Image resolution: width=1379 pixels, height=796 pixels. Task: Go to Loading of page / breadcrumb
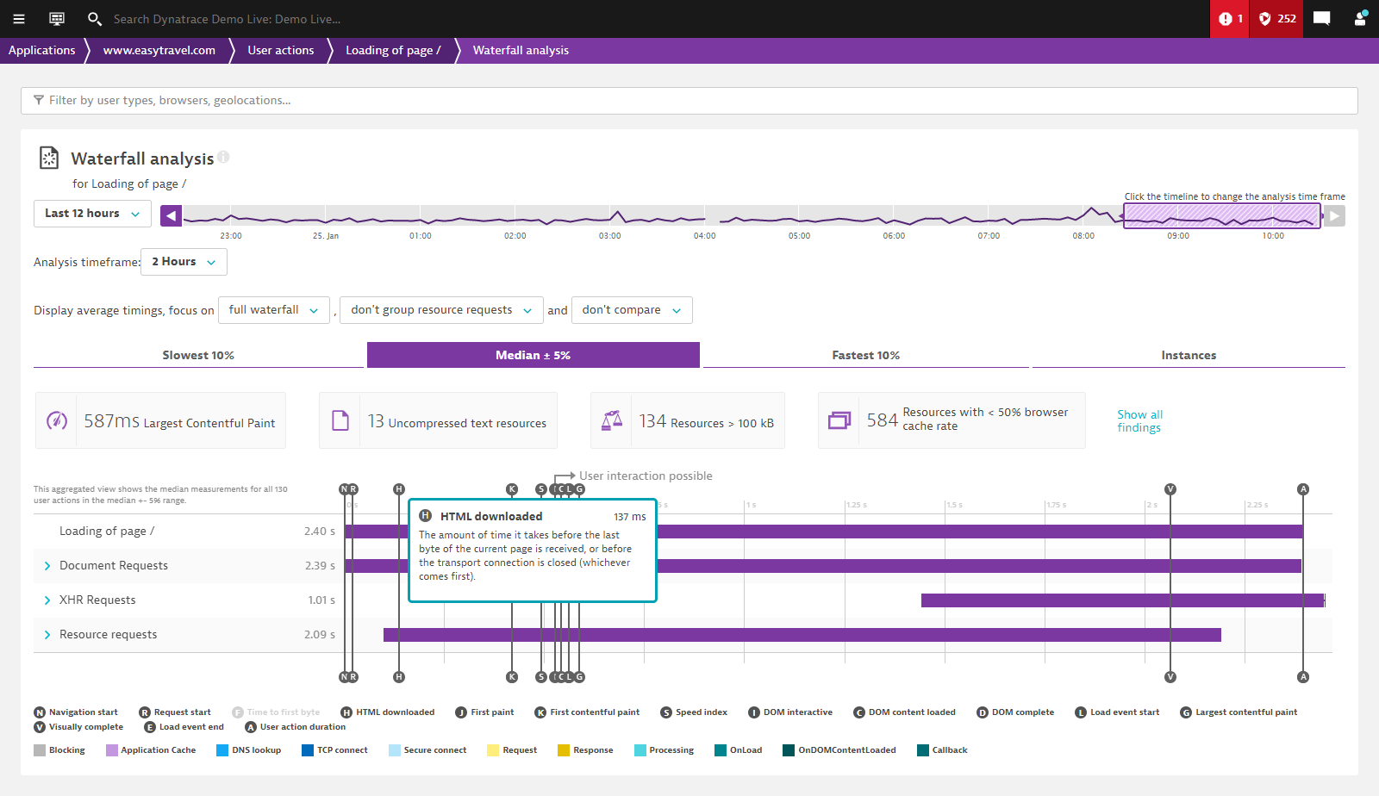tap(393, 50)
